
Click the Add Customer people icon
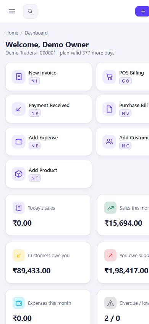(109, 142)
